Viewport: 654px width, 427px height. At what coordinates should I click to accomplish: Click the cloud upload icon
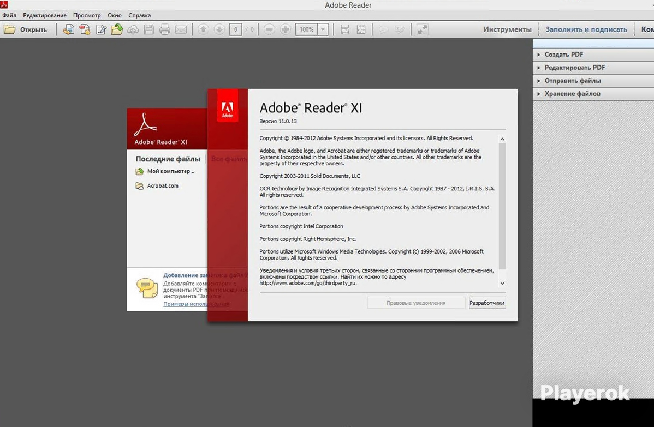133,29
